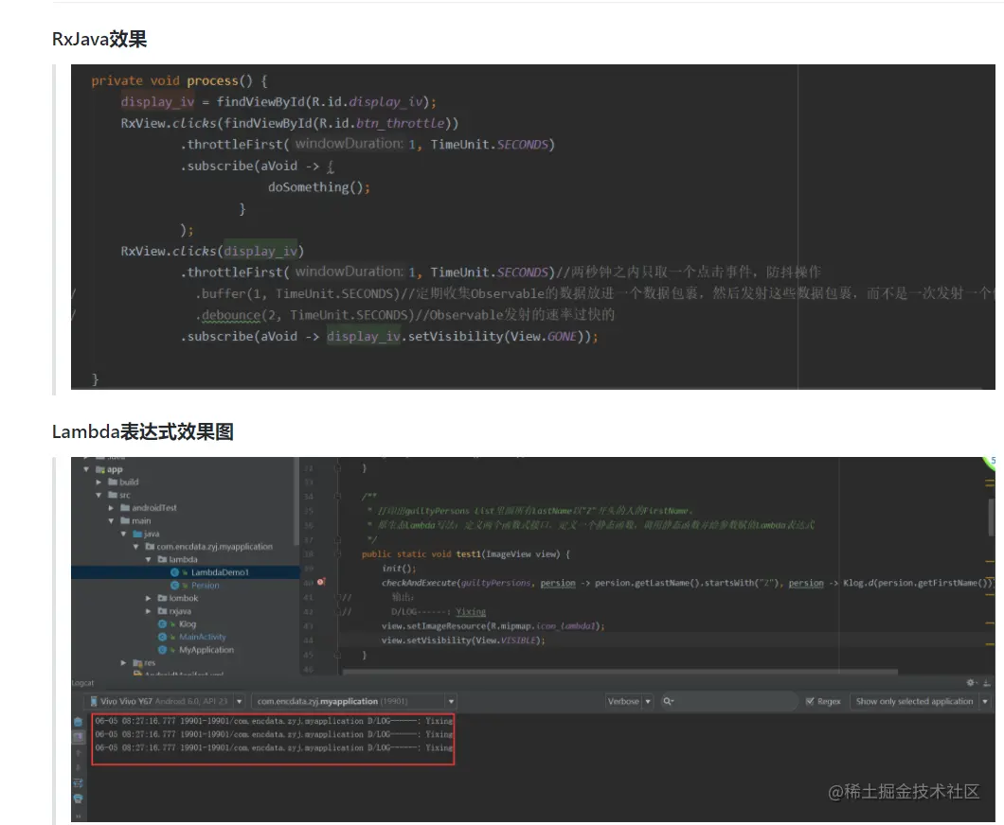Screen dimensions: 1004x825
Task: Click the 'public static void test1' line
Action: (465, 553)
